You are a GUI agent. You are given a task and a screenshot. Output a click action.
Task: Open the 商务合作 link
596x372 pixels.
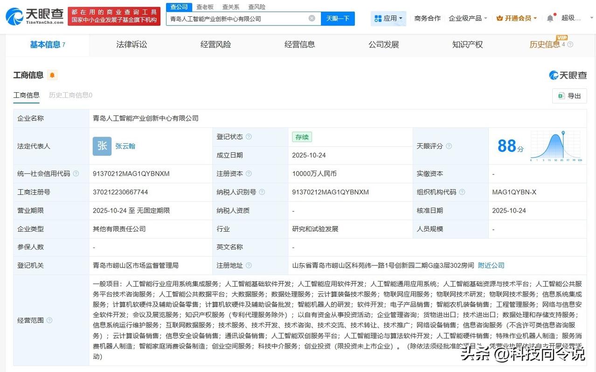[x=427, y=18]
